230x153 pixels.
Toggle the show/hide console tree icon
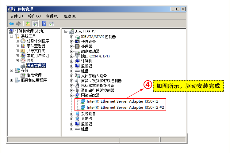35,24
